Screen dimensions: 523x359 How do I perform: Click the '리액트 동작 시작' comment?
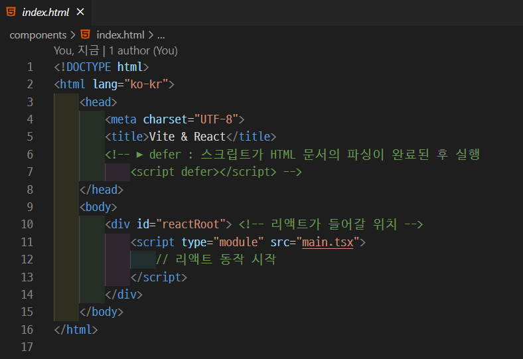pos(216,259)
